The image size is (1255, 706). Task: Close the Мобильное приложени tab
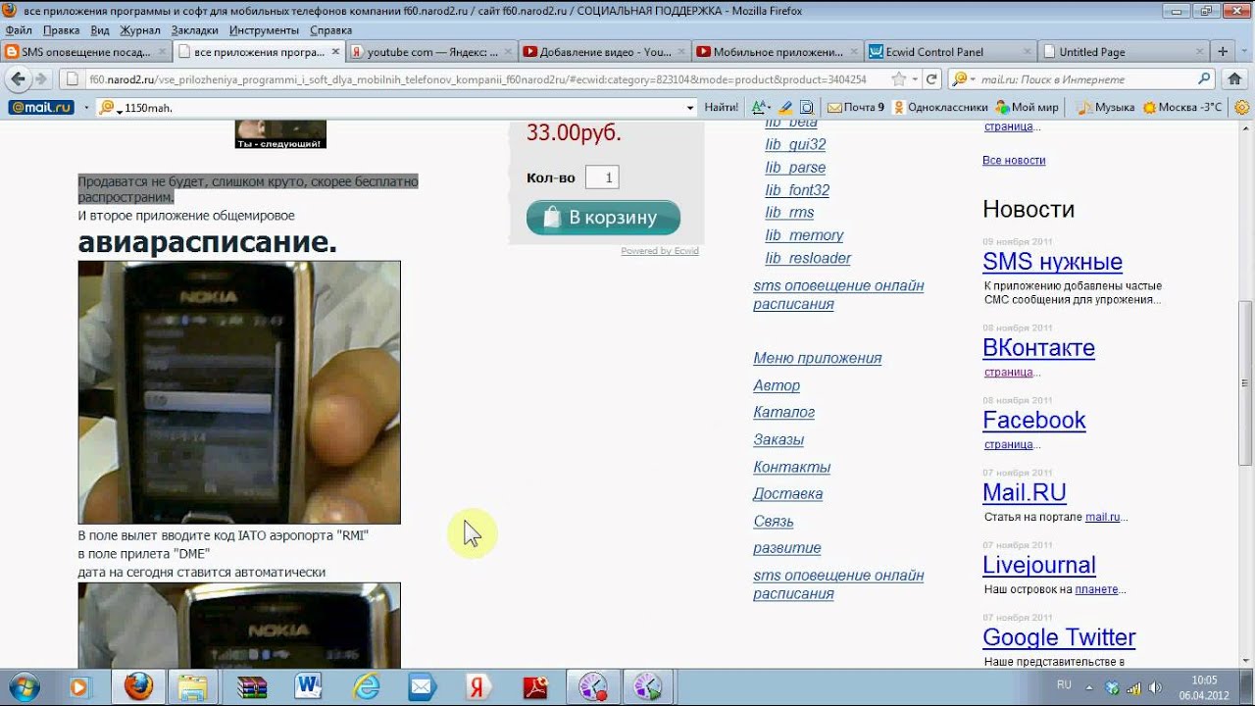(x=852, y=52)
